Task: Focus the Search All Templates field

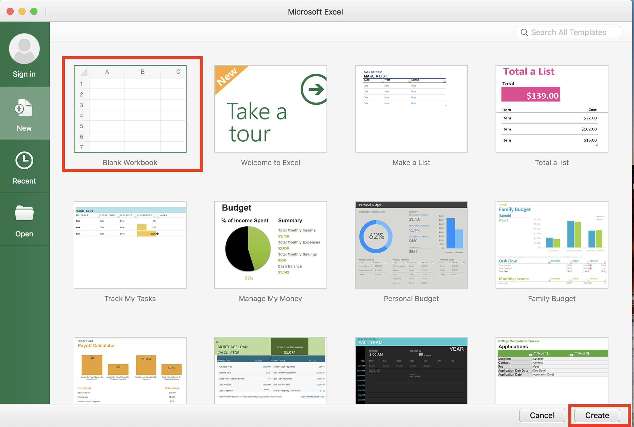Action: [569, 32]
